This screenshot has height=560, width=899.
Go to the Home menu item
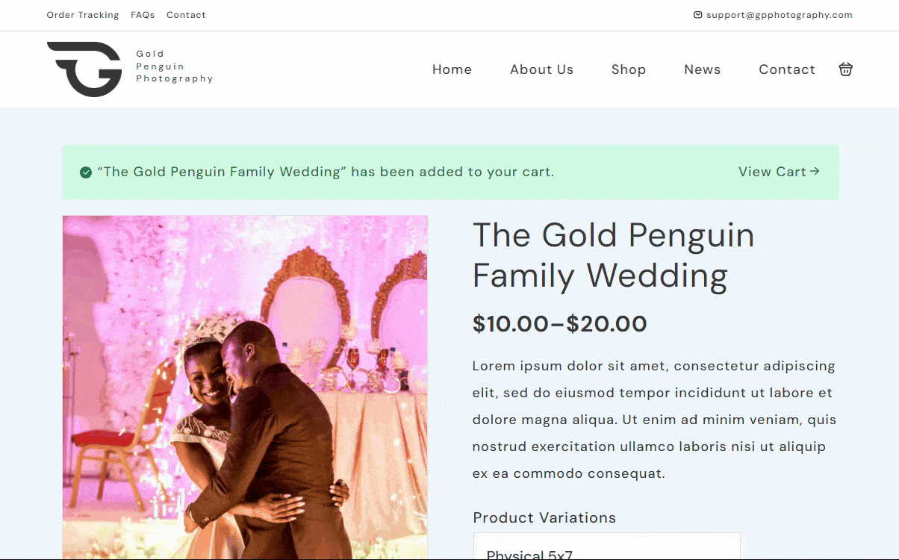[452, 69]
